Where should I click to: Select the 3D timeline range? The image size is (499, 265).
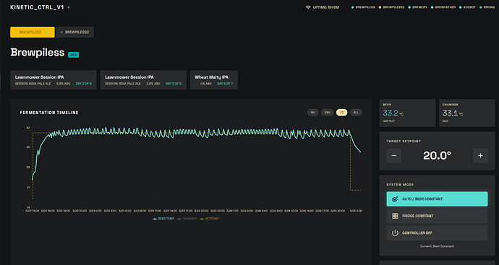point(342,113)
